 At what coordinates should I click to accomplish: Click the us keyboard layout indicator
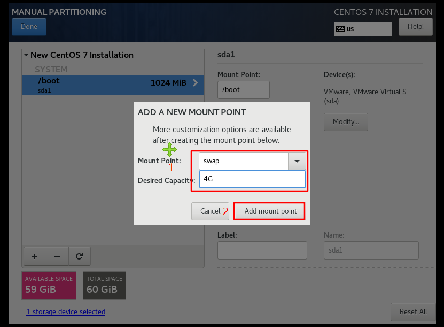coord(362,29)
